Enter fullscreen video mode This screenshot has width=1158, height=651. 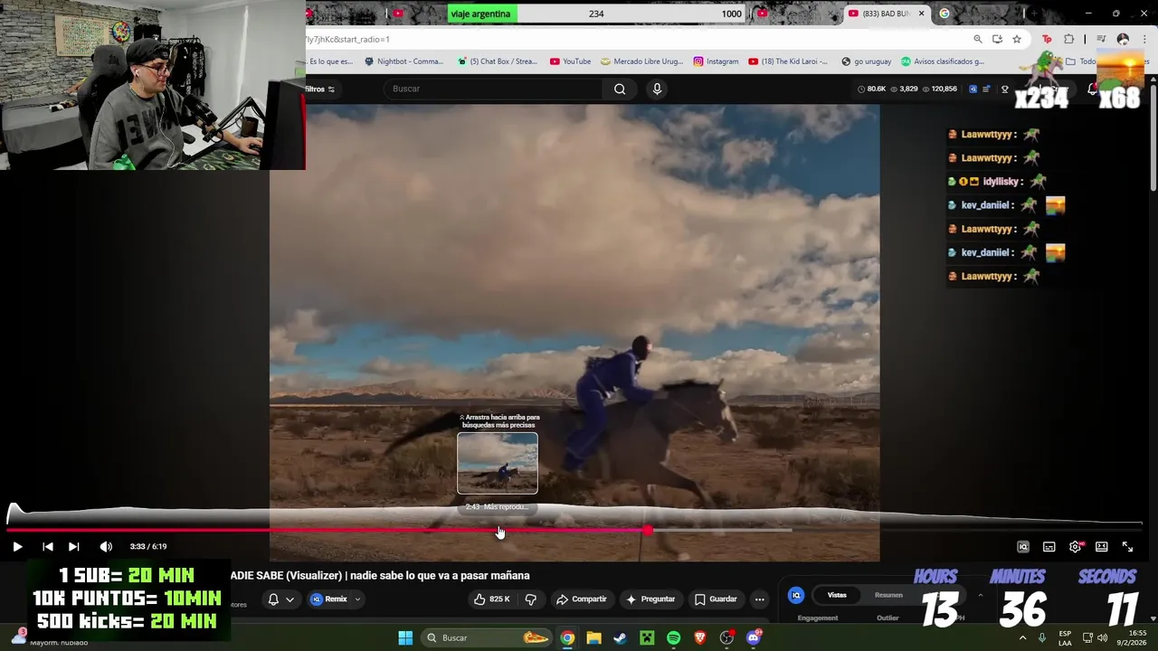(1127, 546)
